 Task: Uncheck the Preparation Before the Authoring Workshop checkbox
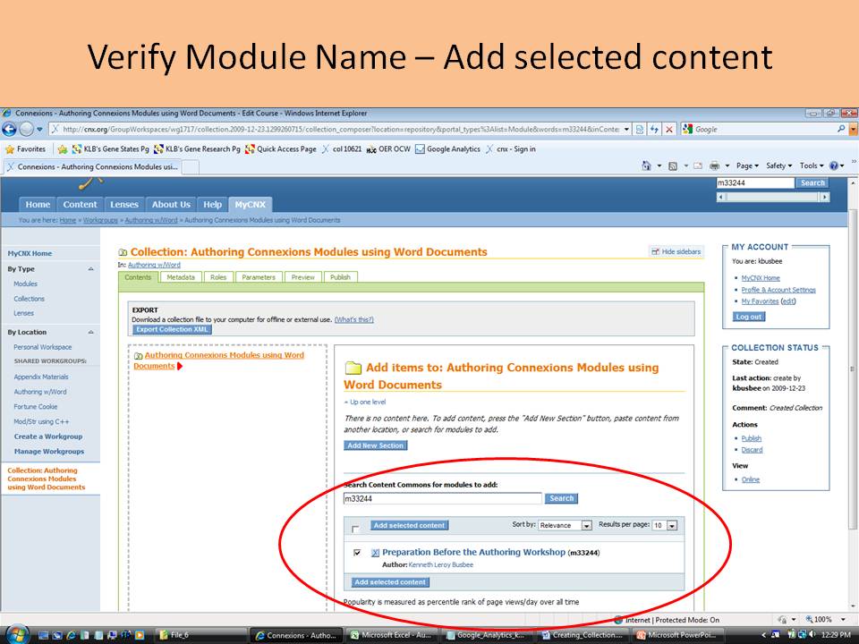357,553
